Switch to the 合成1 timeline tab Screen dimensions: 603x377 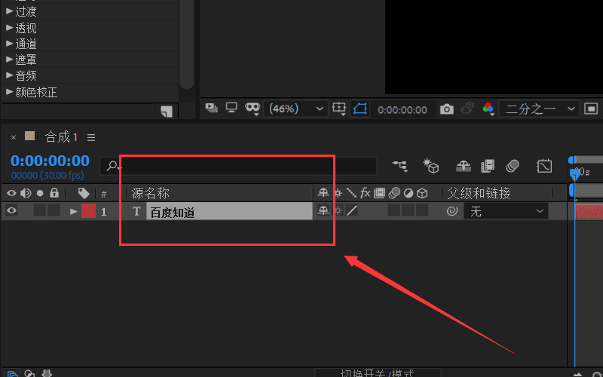(x=61, y=136)
